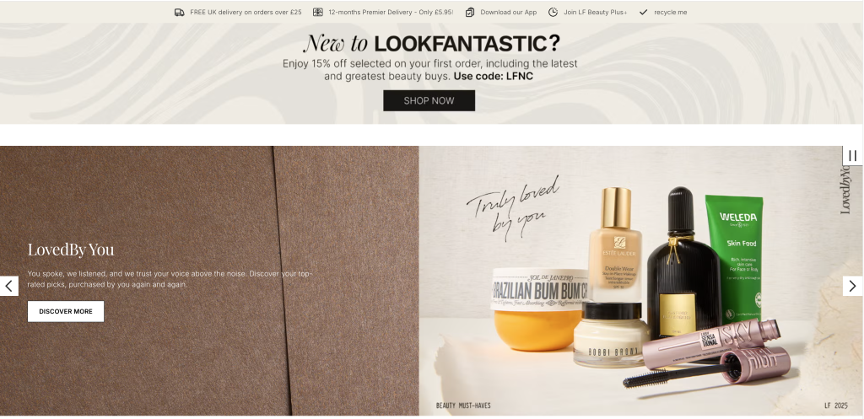Go to previous slide with left arrow
The width and height of the screenshot is (864, 419).
point(8,286)
